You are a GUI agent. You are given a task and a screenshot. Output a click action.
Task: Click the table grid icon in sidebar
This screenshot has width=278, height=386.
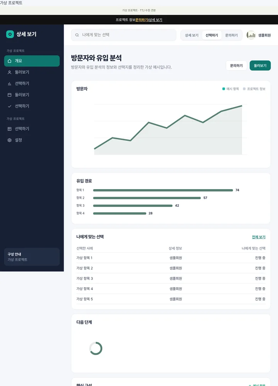click(x=9, y=129)
